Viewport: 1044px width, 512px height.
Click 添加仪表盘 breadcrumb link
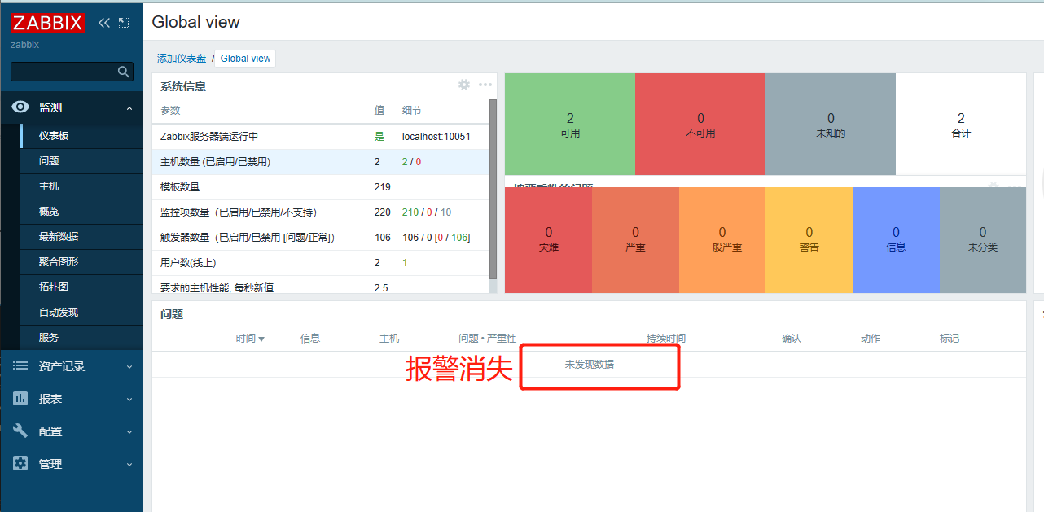coord(182,59)
